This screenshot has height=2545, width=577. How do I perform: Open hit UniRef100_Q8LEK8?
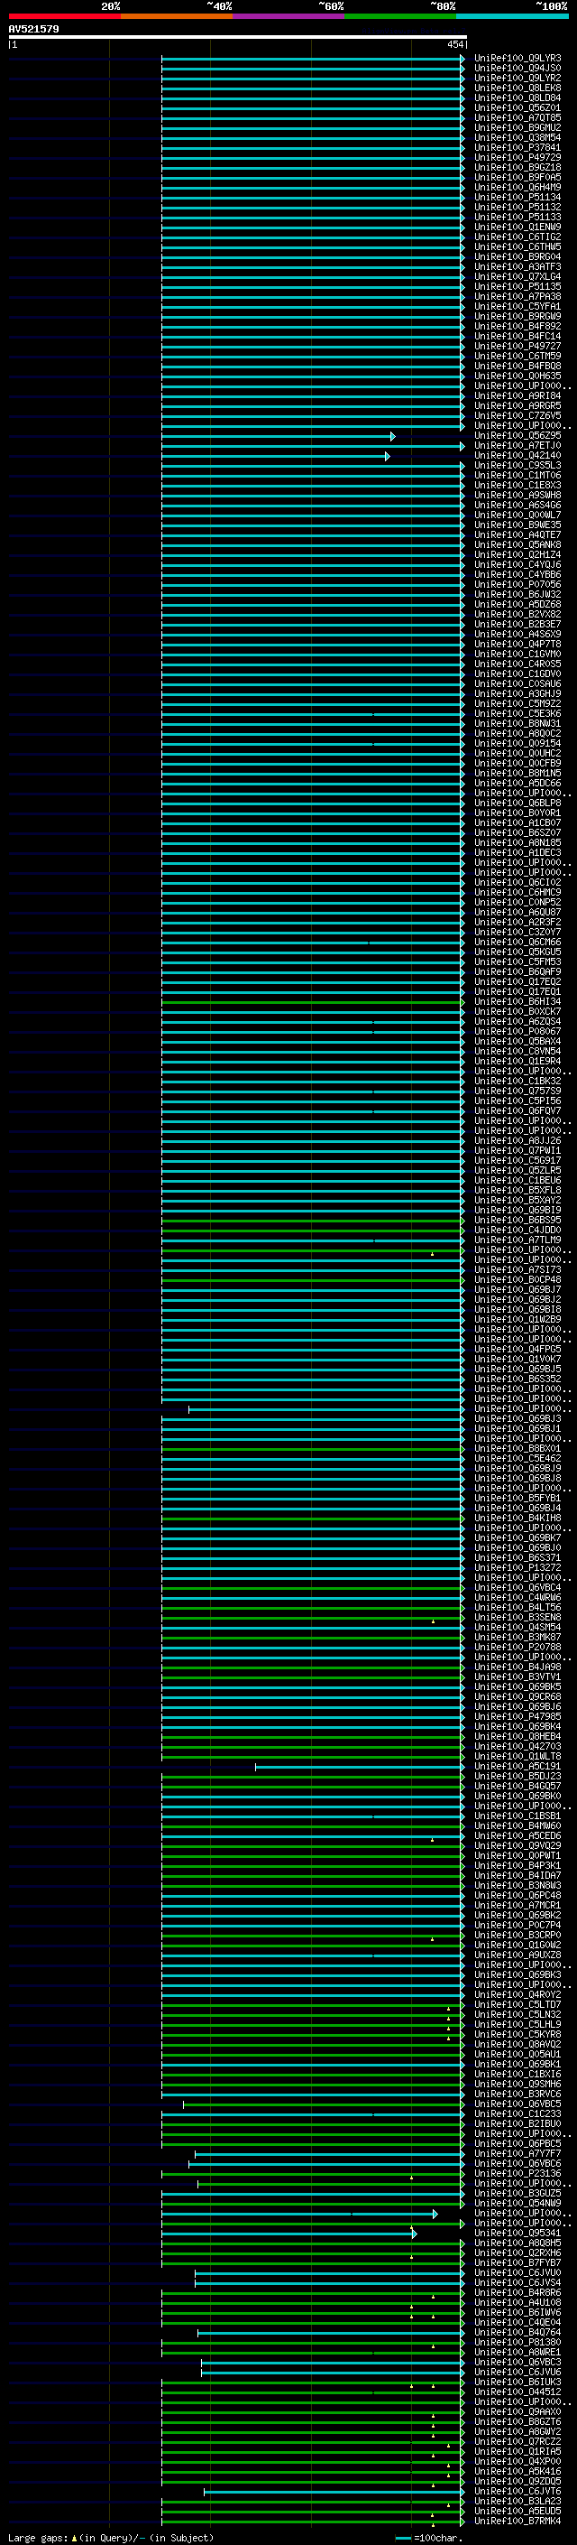(517, 88)
